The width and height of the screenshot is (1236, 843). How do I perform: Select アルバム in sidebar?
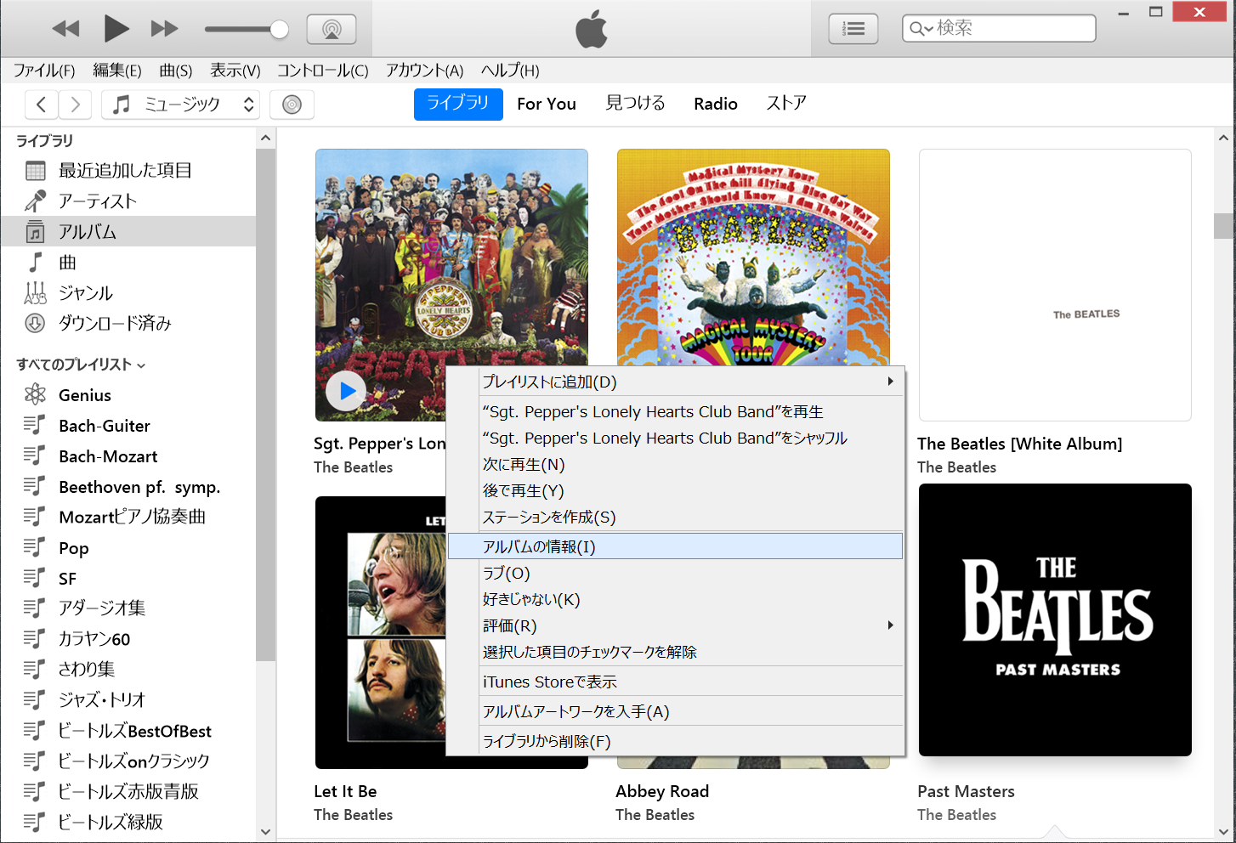(x=128, y=232)
